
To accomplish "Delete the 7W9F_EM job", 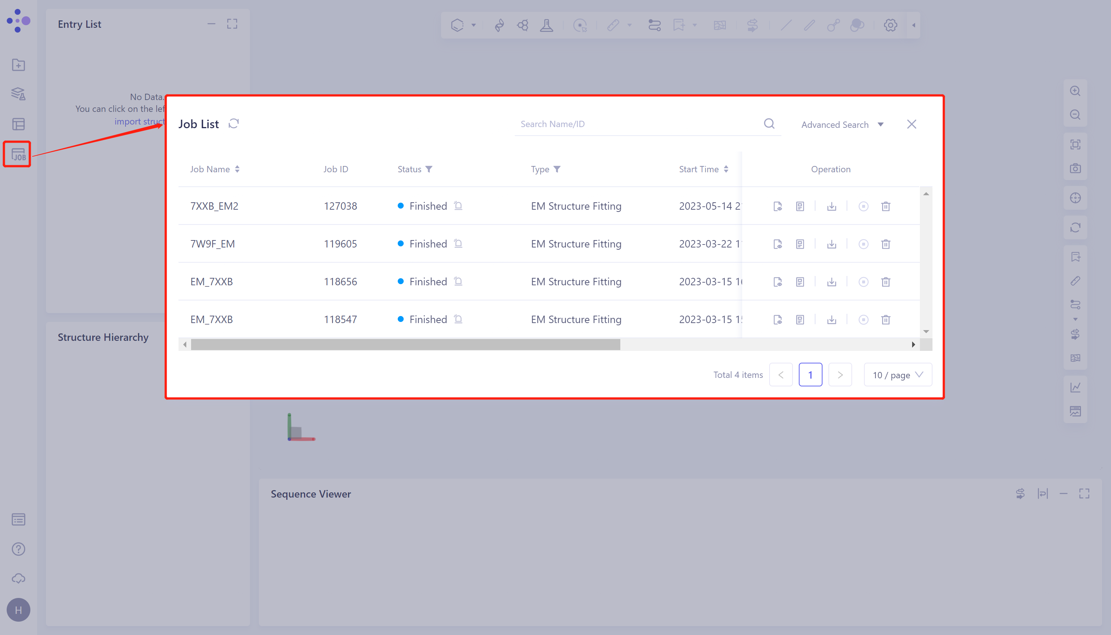I will point(885,244).
